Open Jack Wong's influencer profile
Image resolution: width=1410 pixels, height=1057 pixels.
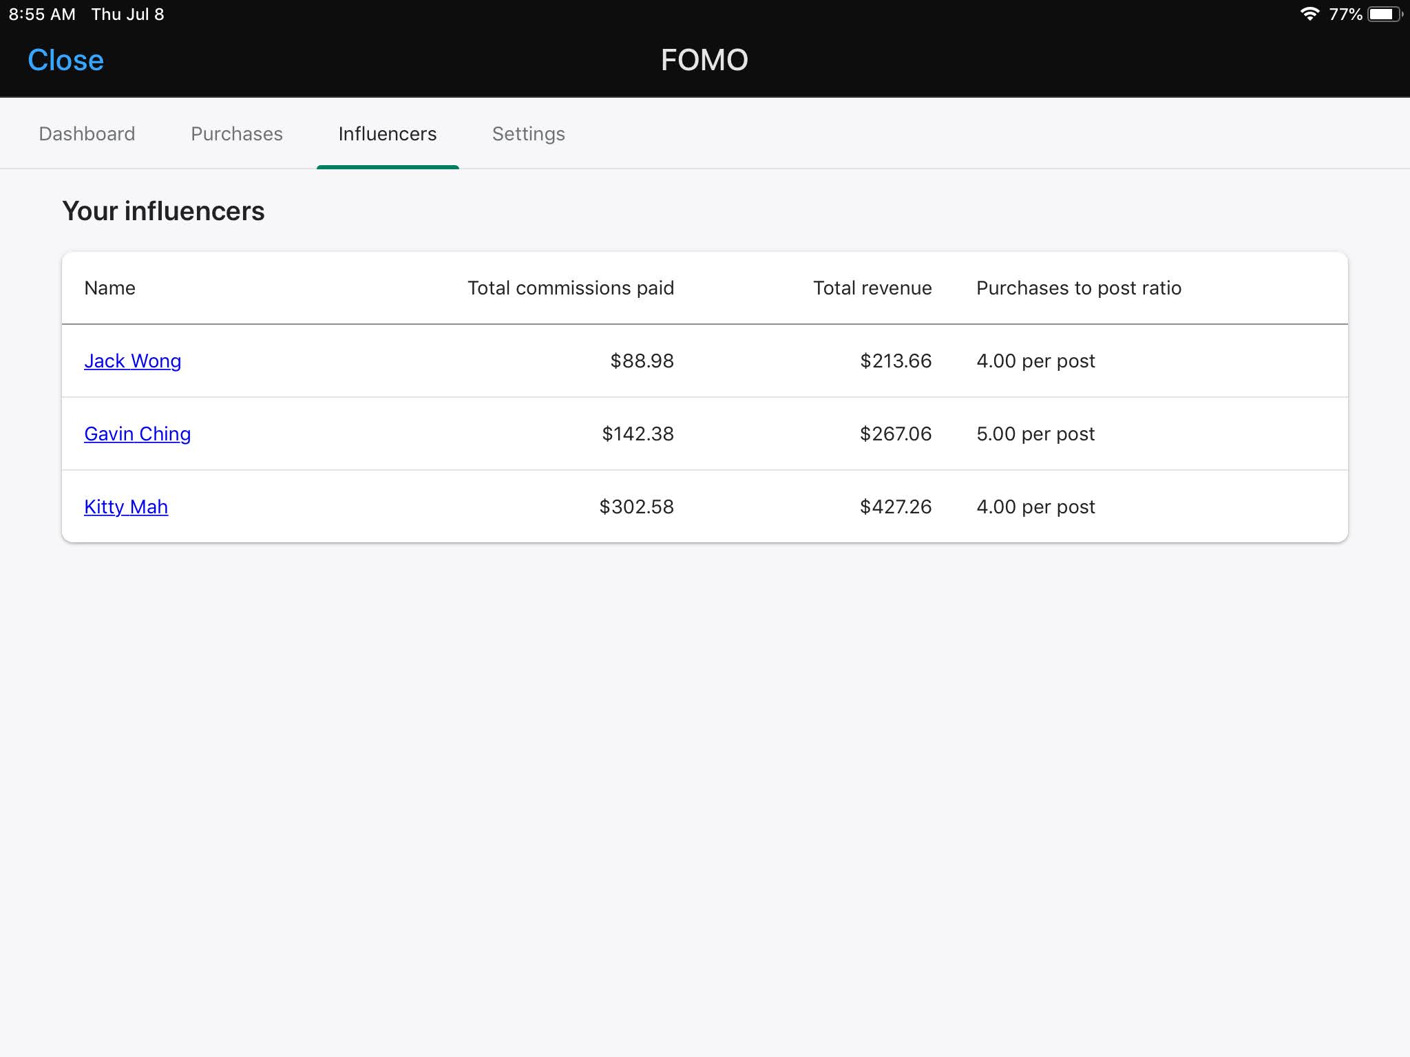tap(132, 361)
